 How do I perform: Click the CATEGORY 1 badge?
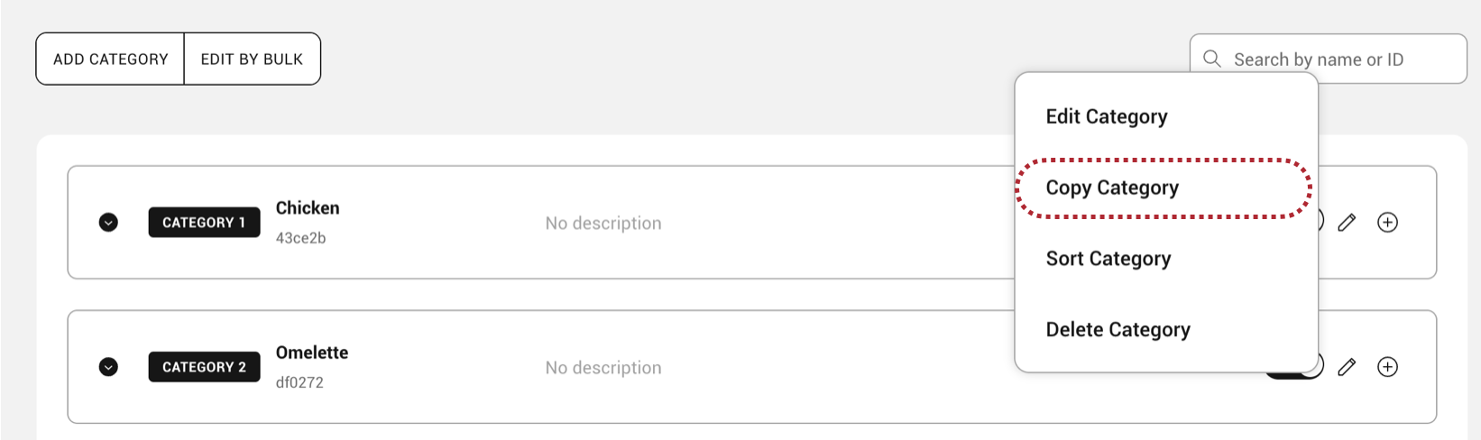(x=204, y=223)
